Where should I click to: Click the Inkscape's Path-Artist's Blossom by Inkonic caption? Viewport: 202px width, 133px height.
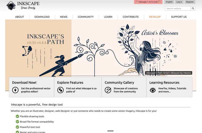[x=168, y=73]
